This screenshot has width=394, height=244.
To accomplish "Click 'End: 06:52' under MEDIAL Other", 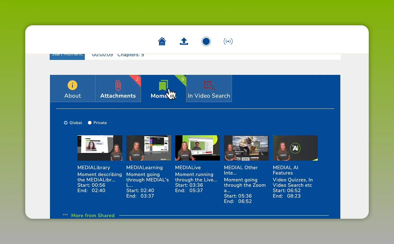I will (x=238, y=201).
